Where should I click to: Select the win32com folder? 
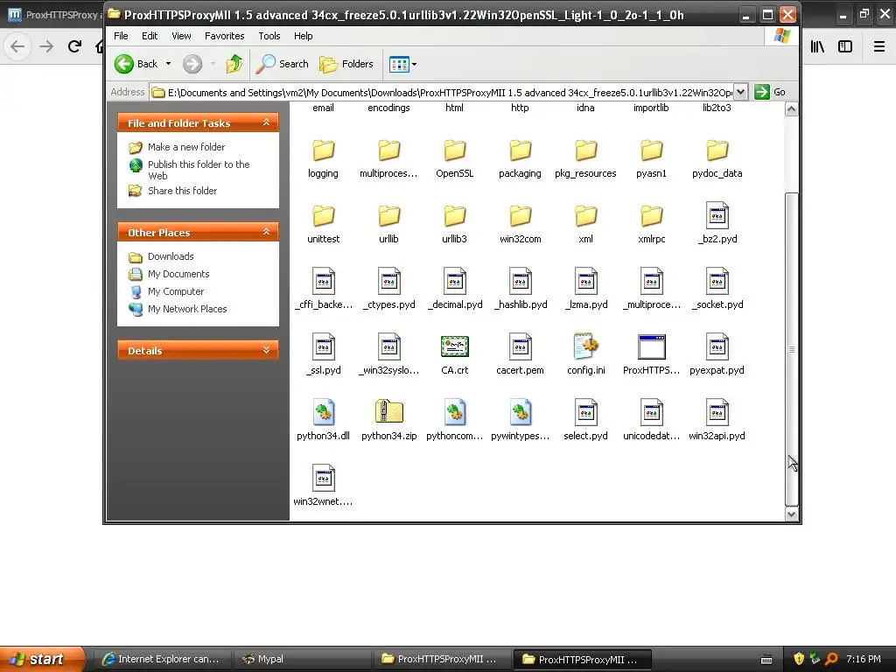point(520,225)
